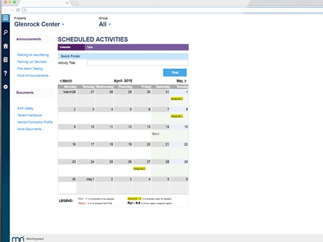
Task: Open the hamburger menu icon
Action: click(x=5, y=18)
